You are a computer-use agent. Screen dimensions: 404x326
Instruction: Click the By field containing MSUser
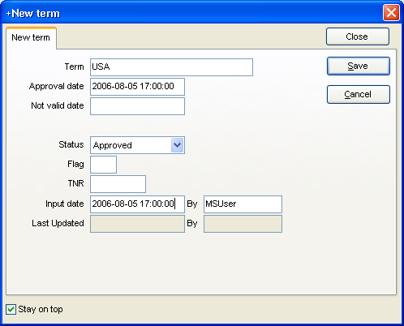pos(243,204)
